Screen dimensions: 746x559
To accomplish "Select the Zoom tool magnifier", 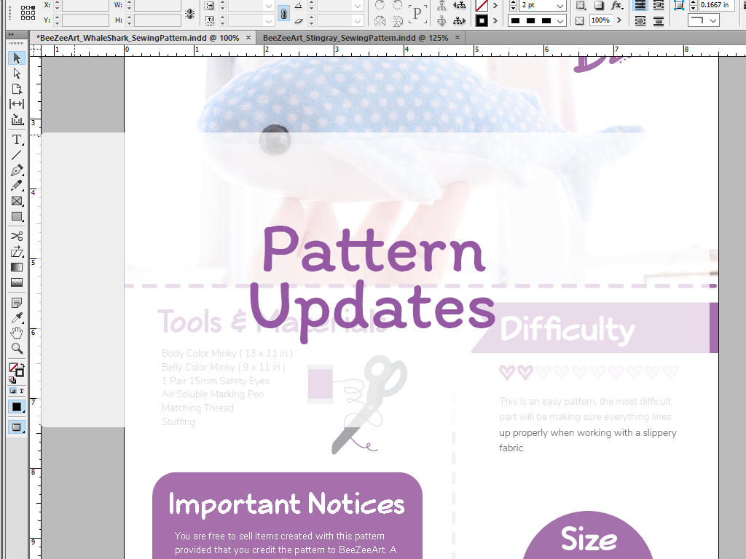I will pyautogui.click(x=17, y=349).
